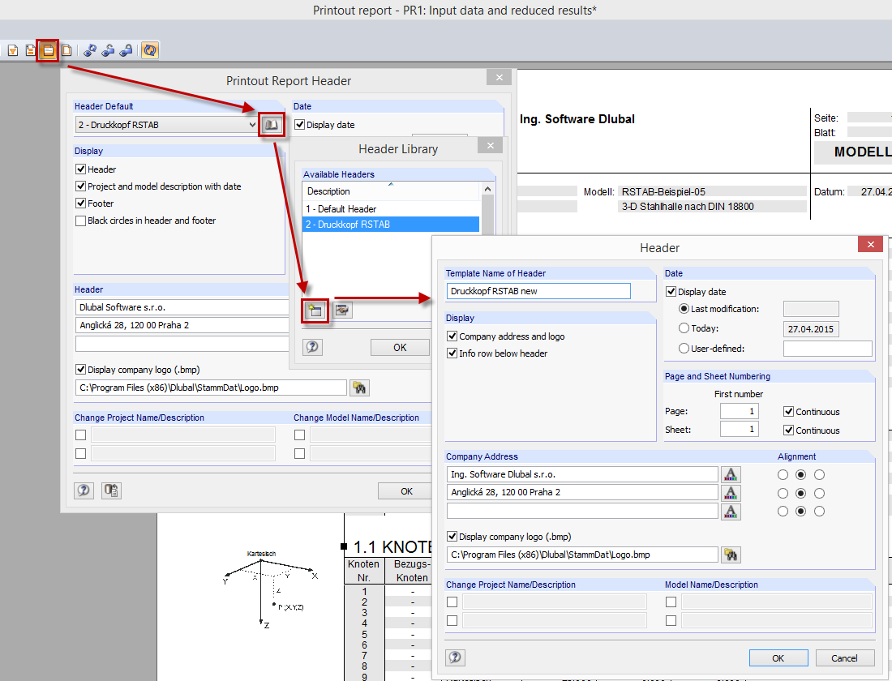Viewport: 892px width, 681px height.
Task: Open the font settings icon beside company address
Action: [x=732, y=473]
